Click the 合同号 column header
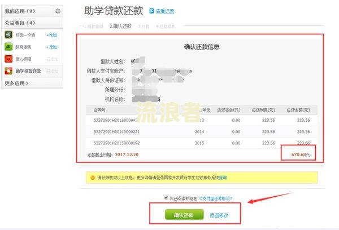Image resolution: width=339 pixels, height=230 pixels. pyautogui.click(x=99, y=110)
